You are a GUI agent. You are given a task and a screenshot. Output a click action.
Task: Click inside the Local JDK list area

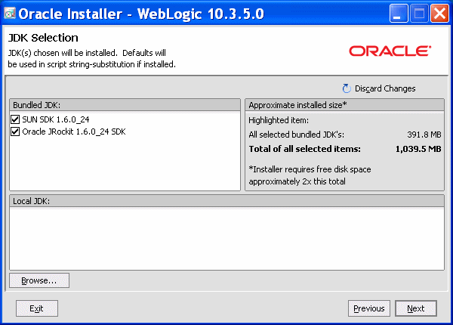coord(226,239)
